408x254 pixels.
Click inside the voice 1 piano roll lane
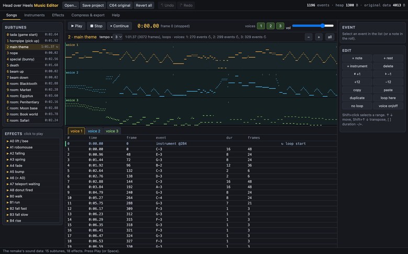click(201, 56)
